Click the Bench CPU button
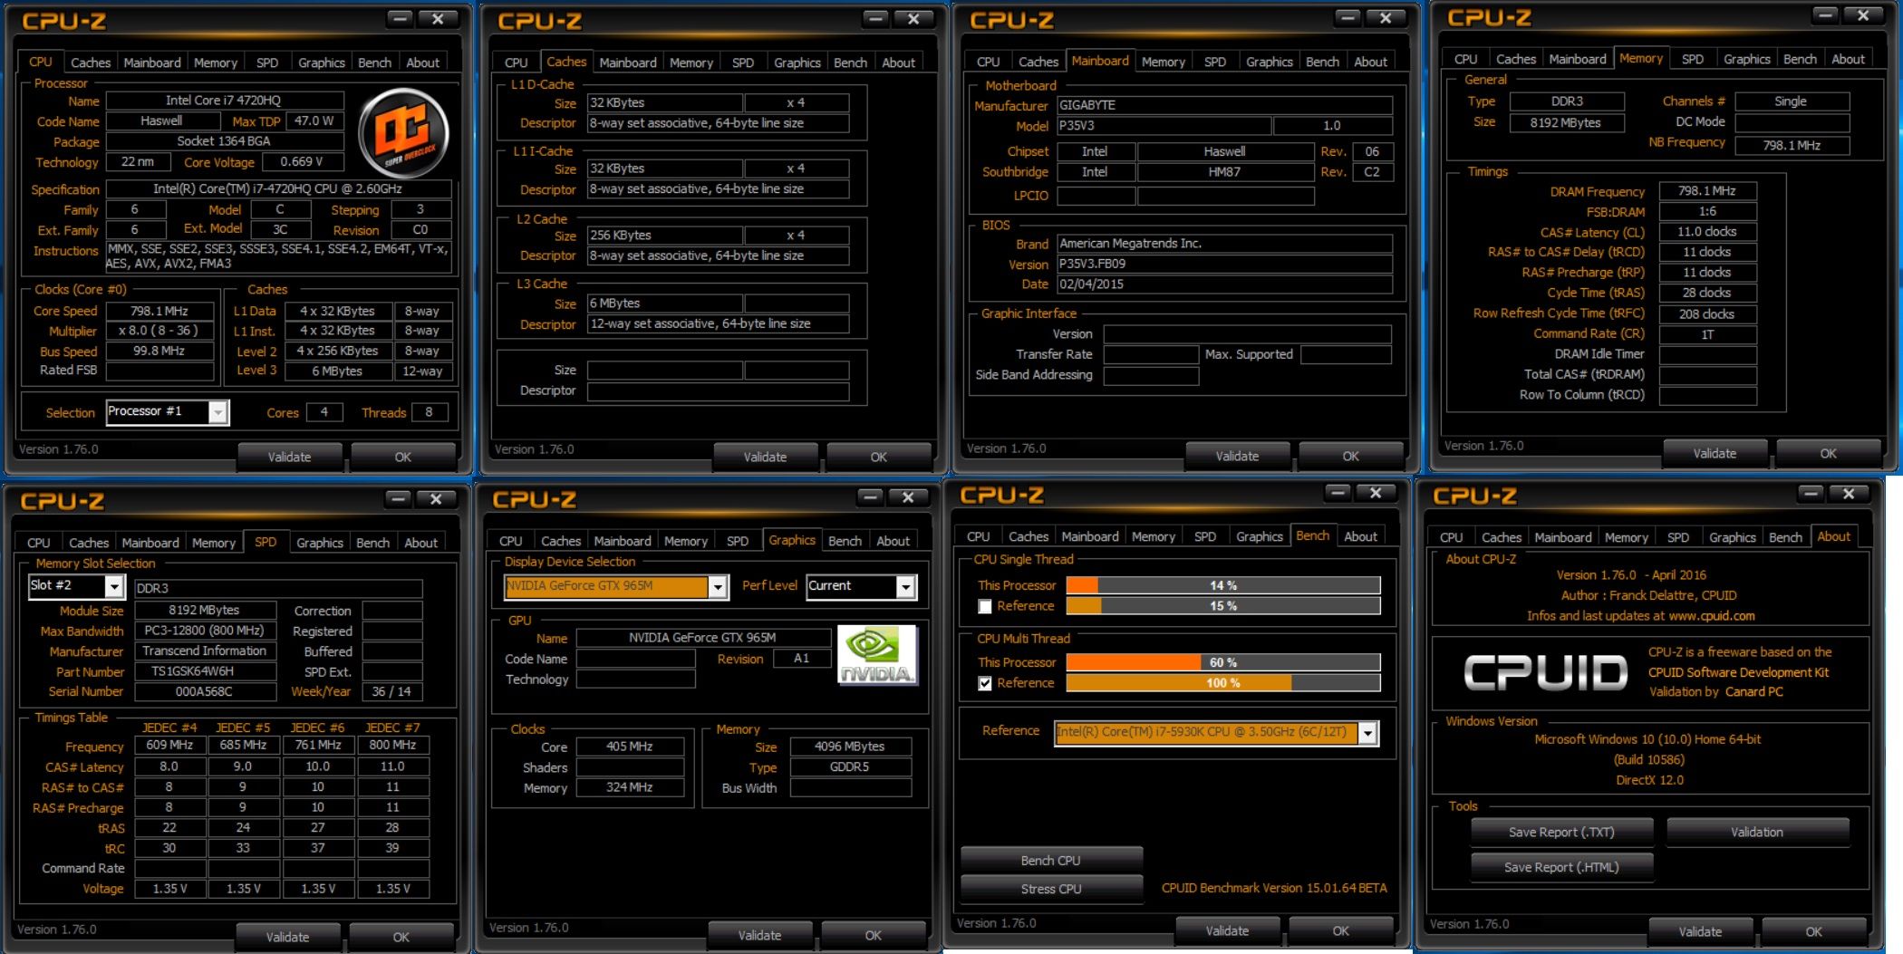Image resolution: width=1903 pixels, height=954 pixels. (x=1050, y=860)
